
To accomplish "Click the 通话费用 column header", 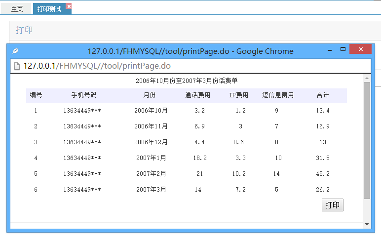I will pyautogui.click(x=197, y=95).
